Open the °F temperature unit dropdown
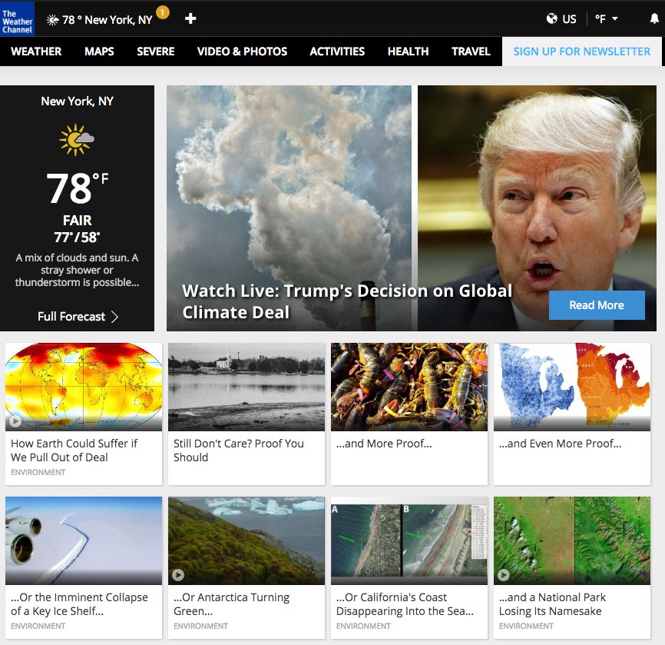 (607, 19)
